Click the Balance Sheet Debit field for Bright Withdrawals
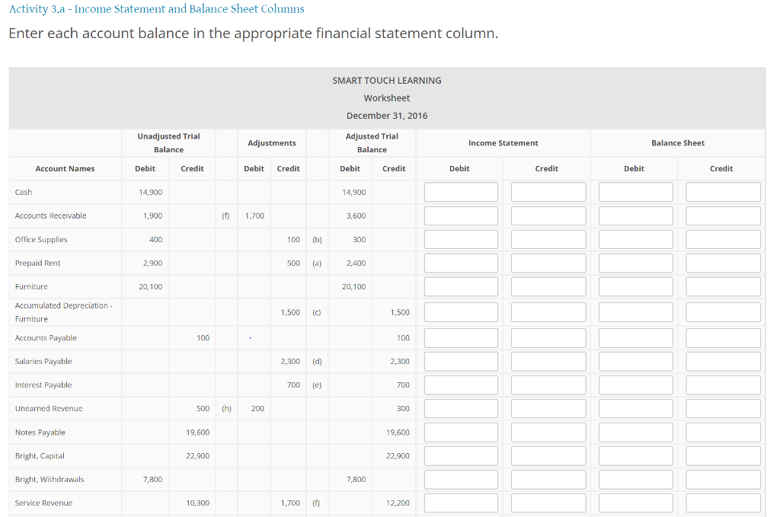Image resolution: width=780 pixels, height=517 pixels. pos(634,479)
